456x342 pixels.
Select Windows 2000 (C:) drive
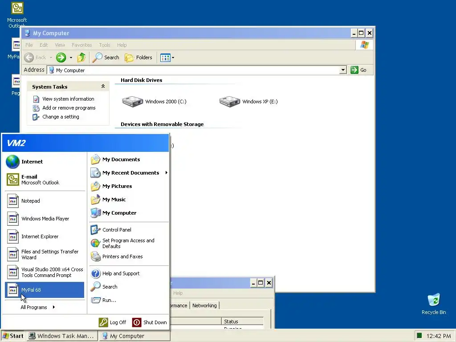[x=154, y=102]
